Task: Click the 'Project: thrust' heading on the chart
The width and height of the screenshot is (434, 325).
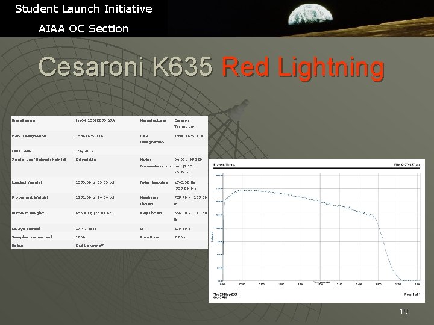Action: 224,164
